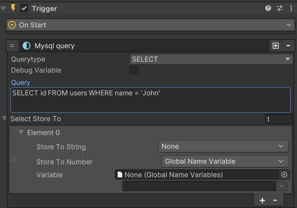Image resolution: width=297 pixels, height=208 pixels.
Task: Click the Trigger lightning bolt icon
Action: 13,8
